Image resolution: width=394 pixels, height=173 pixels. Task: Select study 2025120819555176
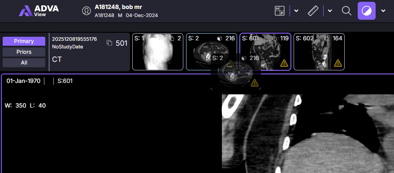(74, 39)
